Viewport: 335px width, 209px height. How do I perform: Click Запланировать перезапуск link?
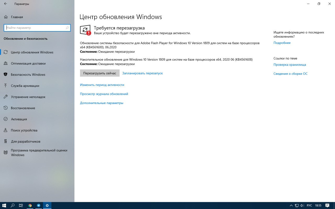(142, 73)
